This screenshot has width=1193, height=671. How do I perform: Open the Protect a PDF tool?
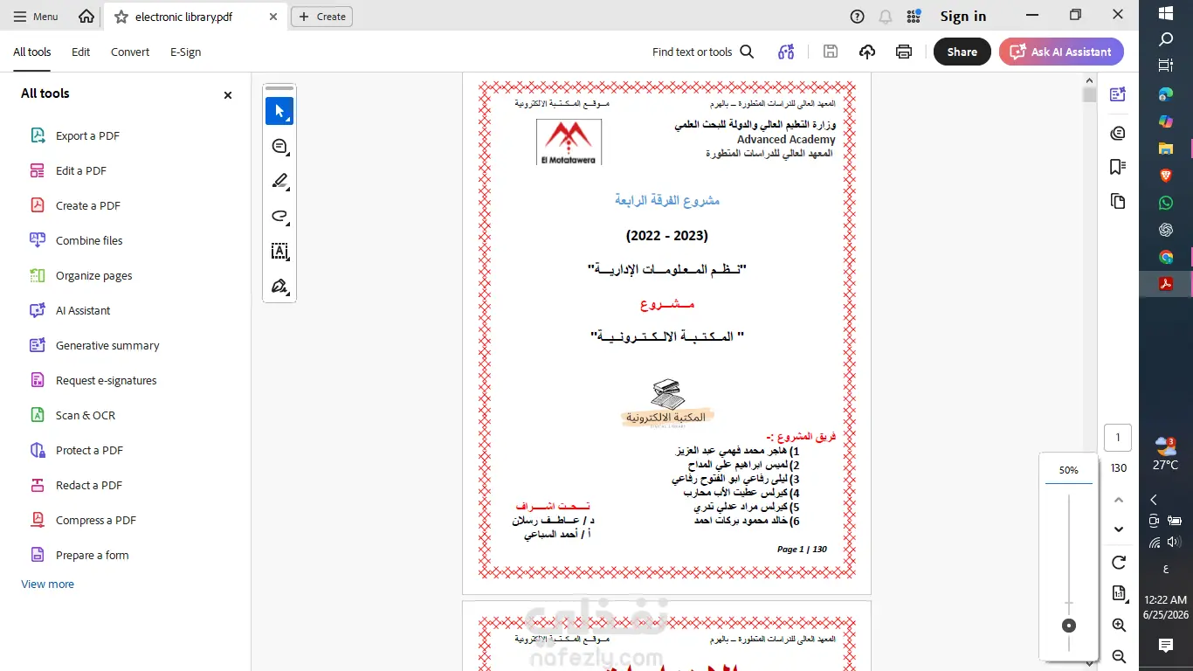[89, 450]
